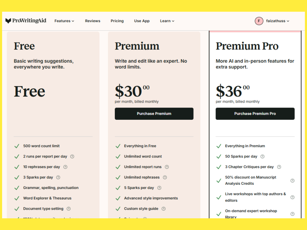Click info icon for 50 Sparks per day

point(262,156)
